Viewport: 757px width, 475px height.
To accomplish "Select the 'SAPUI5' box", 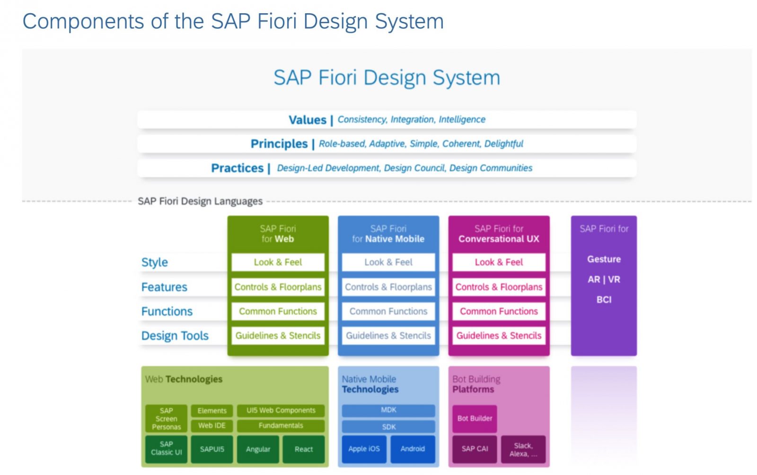I will [x=212, y=449].
